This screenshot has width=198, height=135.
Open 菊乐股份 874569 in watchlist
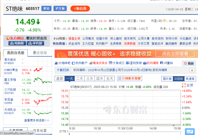click(28, 61)
